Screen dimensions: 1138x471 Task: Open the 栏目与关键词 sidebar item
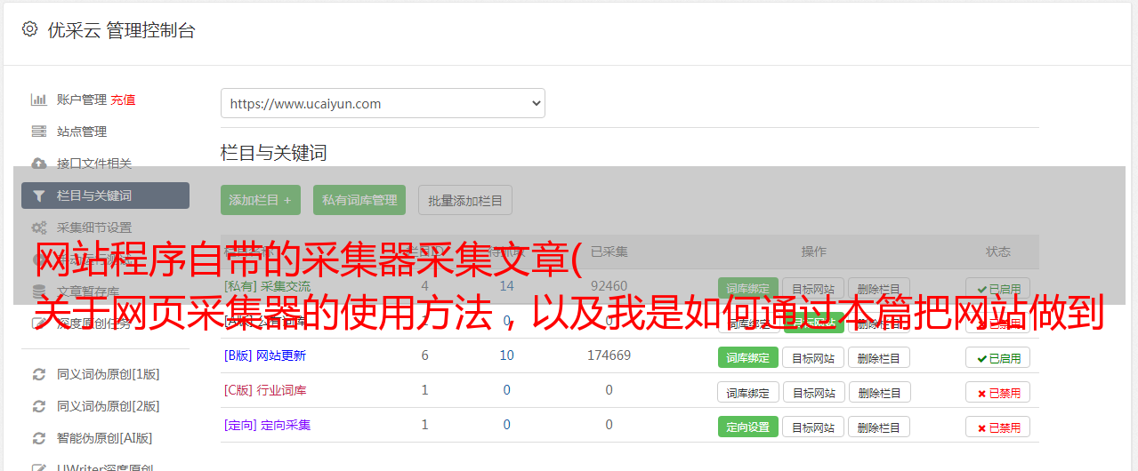click(105, 196)
